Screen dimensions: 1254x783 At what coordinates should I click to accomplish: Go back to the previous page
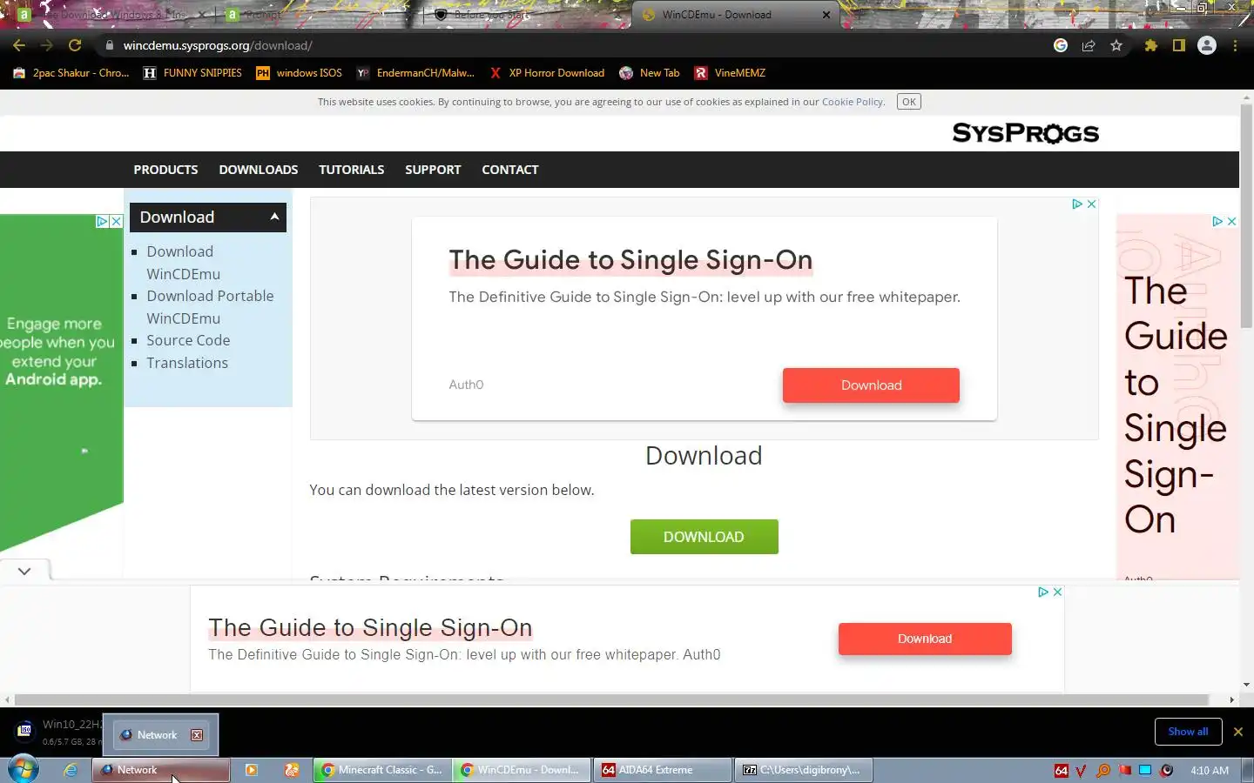19,45
